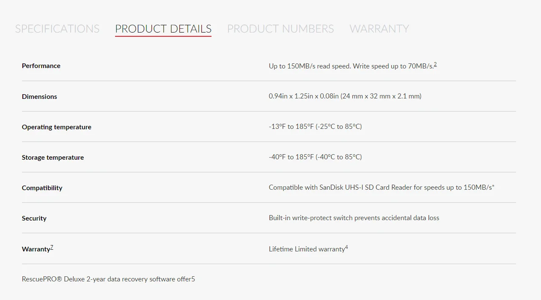Open footnote 7 beside the Warranty row label
This screenshot has width=541, height=300.
click(x=52, y=247)
